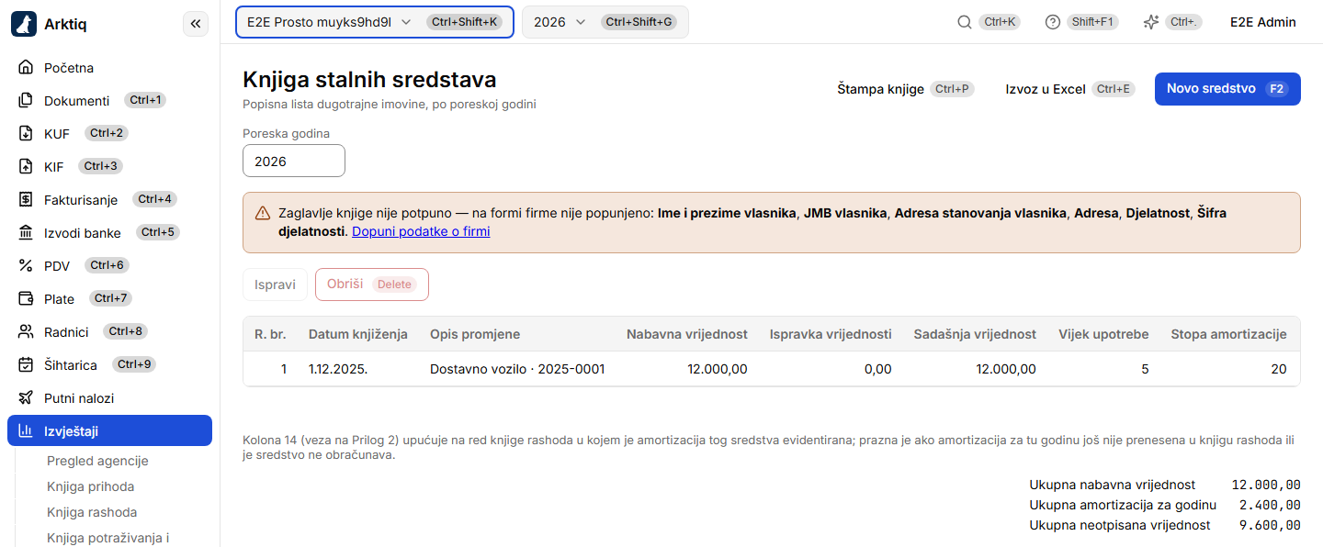This screenshot has height=547, width=1323.
Task: Click the Izvještaji bar chart icon
Action: point(26,431)
